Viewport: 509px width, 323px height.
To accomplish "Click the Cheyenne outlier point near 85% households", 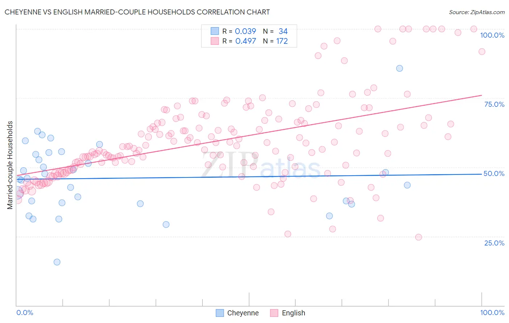I will 399,68.
